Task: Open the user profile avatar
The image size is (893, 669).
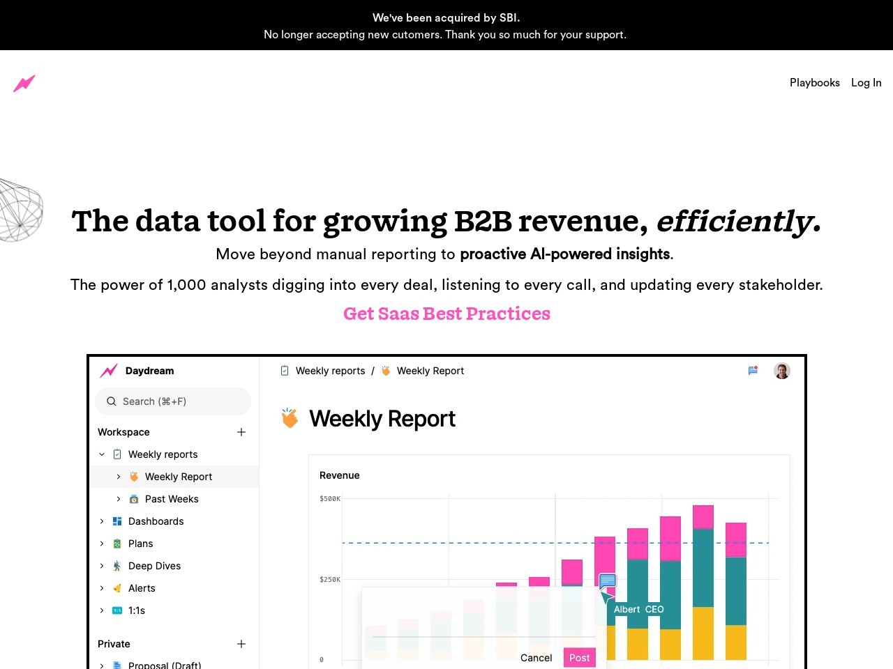Action: (x=782, y=371)
